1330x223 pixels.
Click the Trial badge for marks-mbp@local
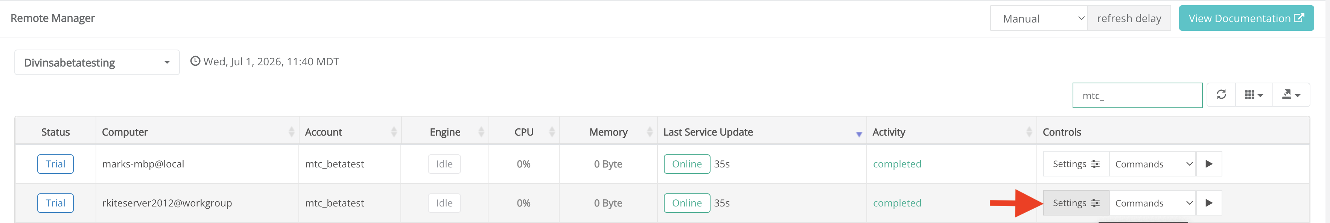pyautogui.click(x=55, y=164)
